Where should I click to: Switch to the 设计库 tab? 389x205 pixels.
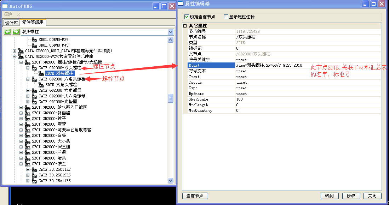pos(11,23)
